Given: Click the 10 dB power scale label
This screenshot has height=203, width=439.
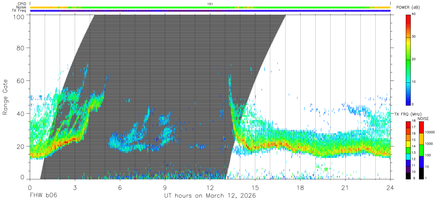Looking at the screenshot, I should [414, 82].
